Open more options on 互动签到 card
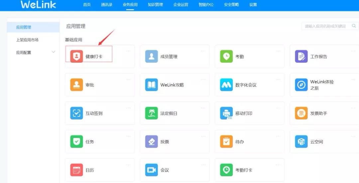 click(128, 108)
